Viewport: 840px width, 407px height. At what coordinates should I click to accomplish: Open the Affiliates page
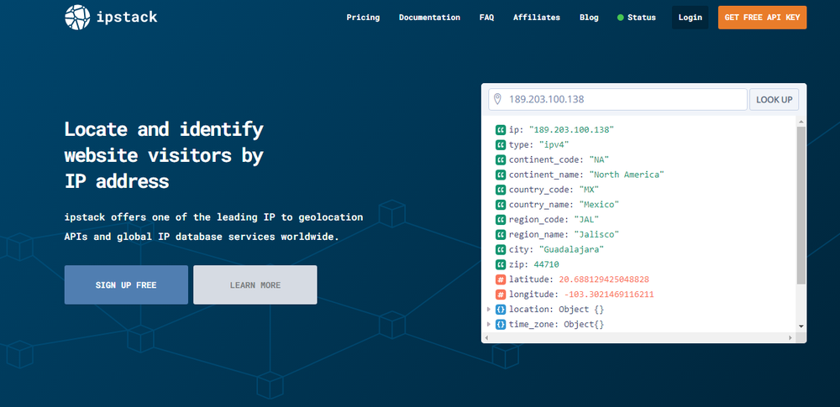coord(536,18)
